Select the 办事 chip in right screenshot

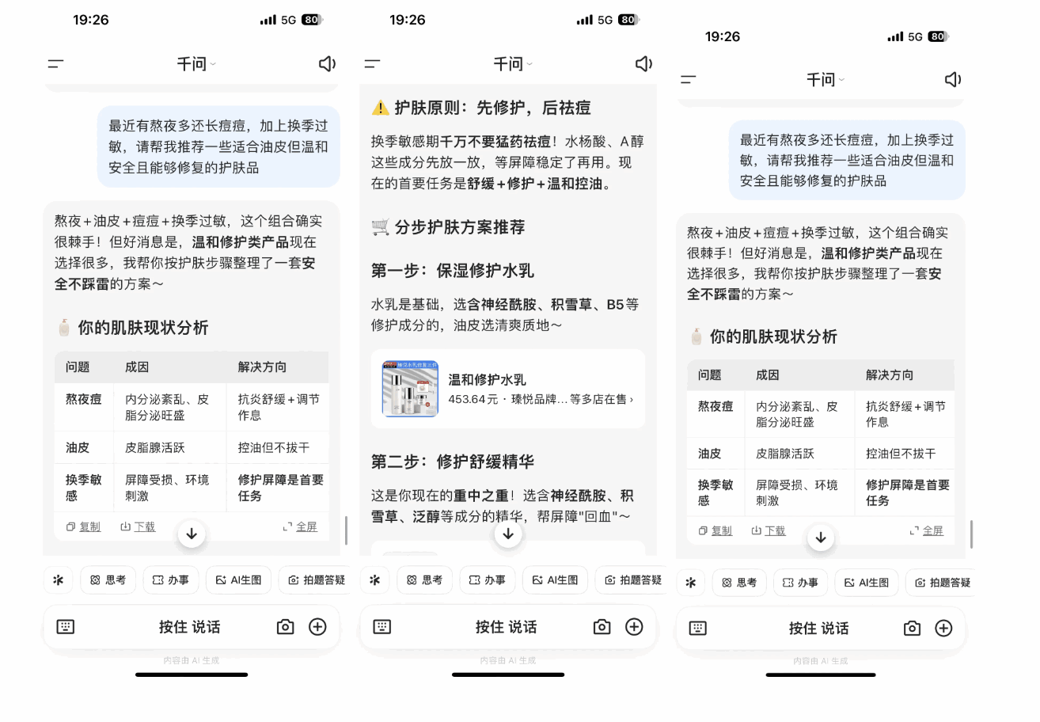[800, 583]
